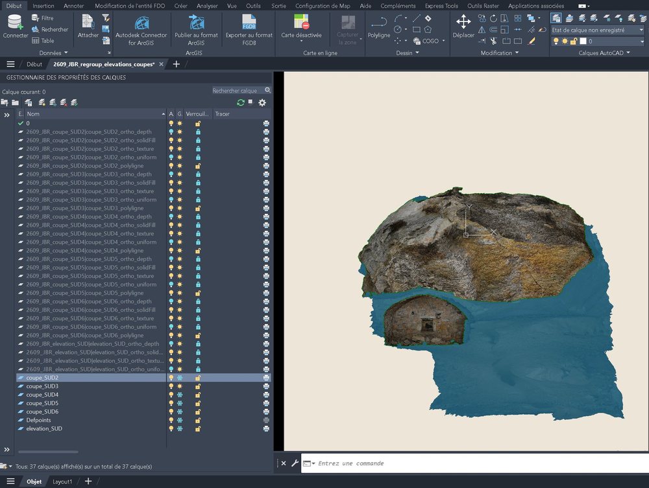Select the line drawing tool in Dessin

417,18
